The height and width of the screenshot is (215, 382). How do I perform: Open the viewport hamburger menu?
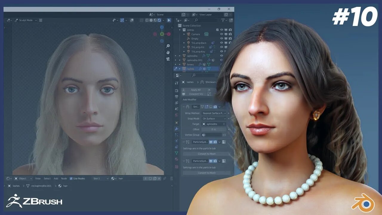click(41, 20)
